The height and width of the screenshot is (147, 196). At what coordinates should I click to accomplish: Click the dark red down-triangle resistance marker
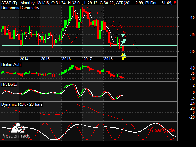(125, 33)
